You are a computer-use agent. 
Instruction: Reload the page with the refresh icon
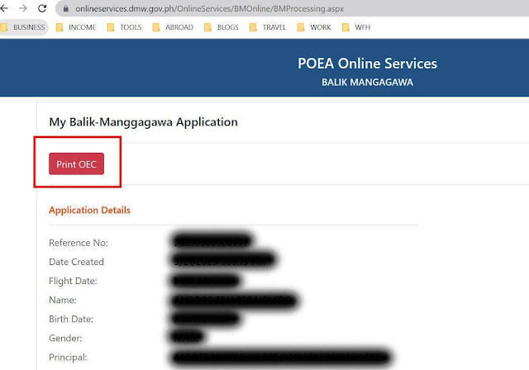(42, 8)
